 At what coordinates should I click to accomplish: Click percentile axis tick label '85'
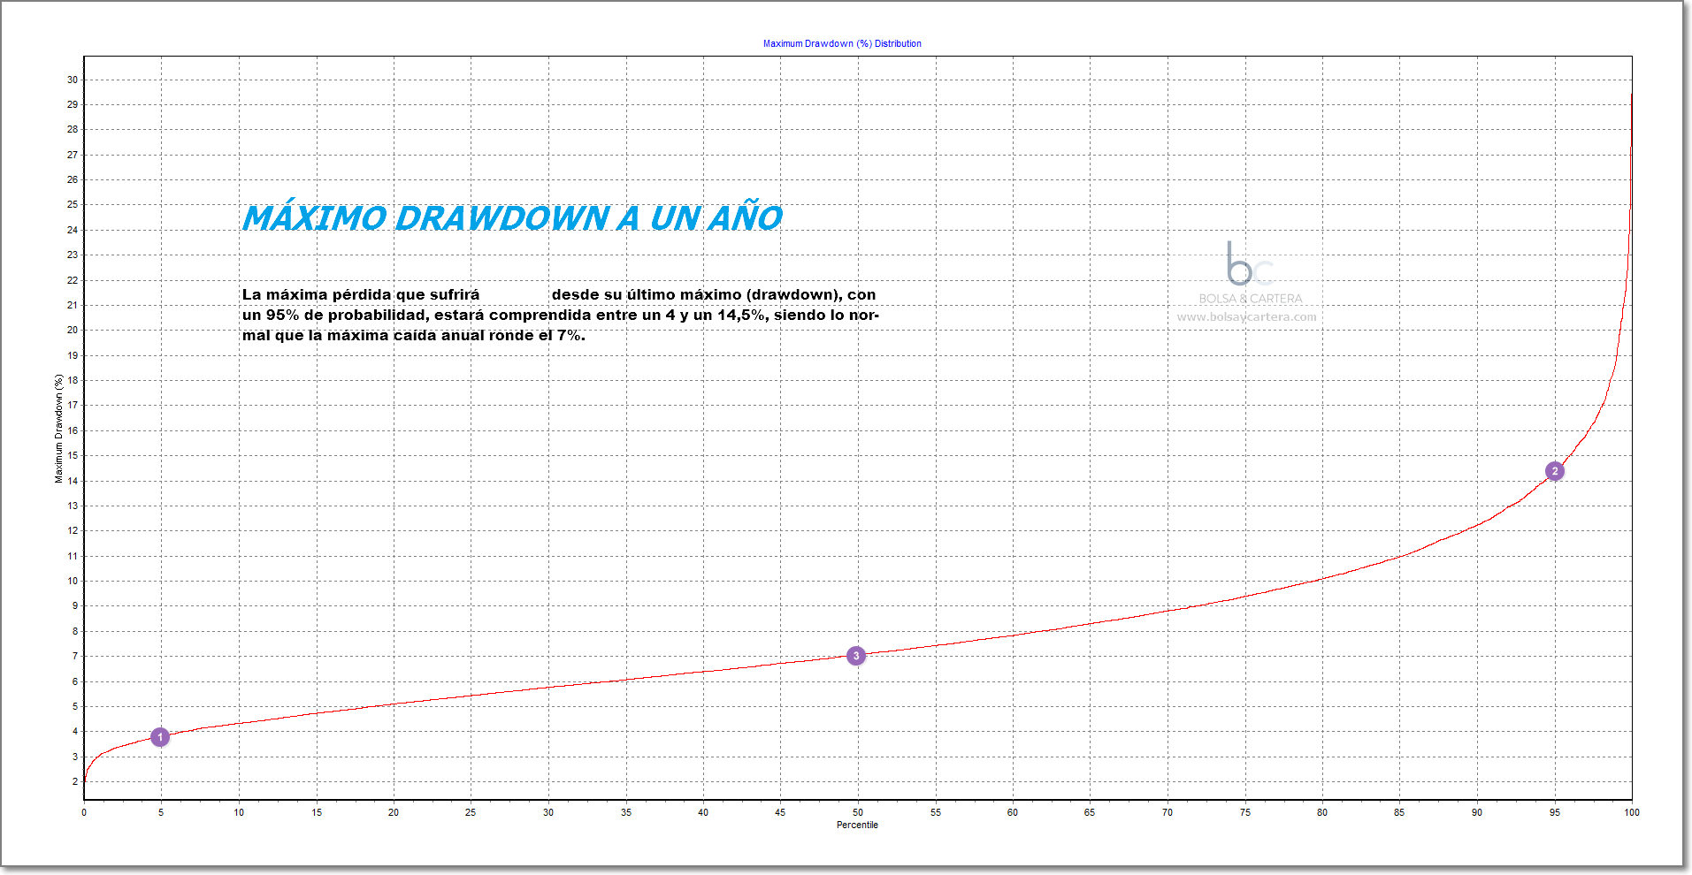[x=1399, y=812]
